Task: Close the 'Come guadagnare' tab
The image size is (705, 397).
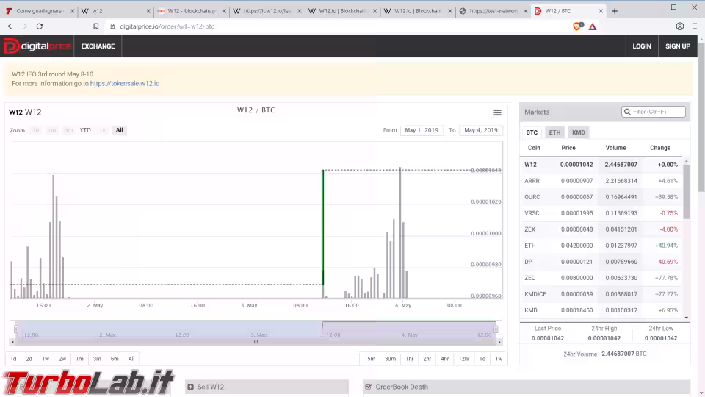Action: [72, 11]
